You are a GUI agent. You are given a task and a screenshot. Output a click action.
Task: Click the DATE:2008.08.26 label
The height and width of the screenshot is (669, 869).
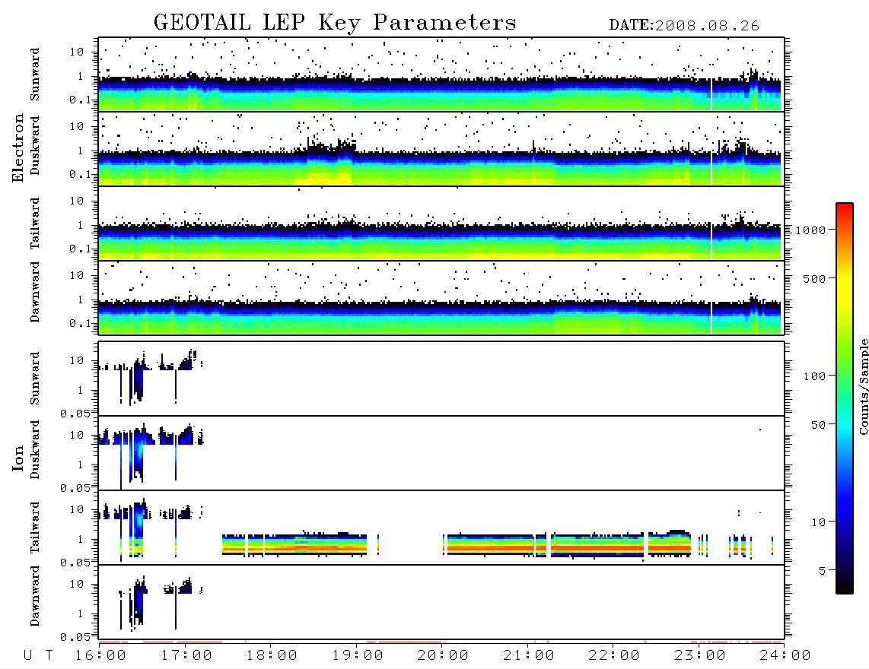(684, 26)
